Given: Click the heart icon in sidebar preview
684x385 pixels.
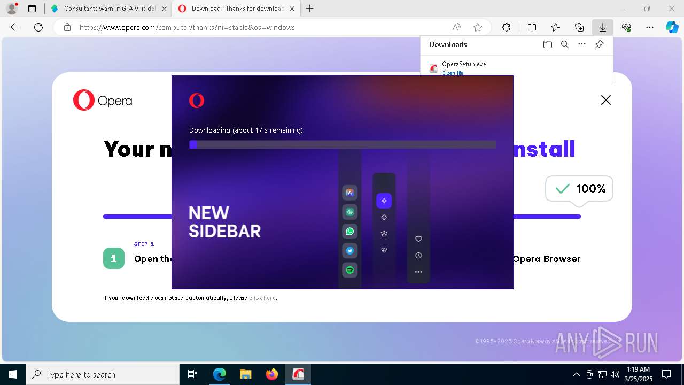Looking at the screenshot, I should click(x=418, y=239).
